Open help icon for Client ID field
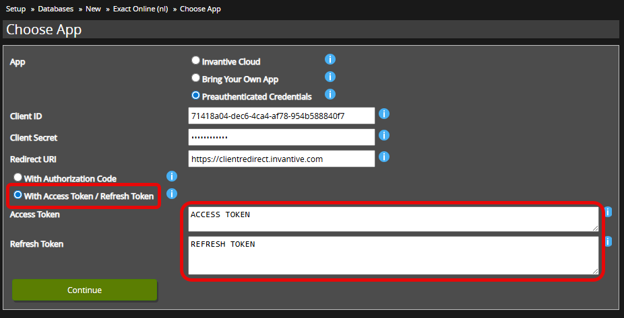Screen dimensions: 624x318 384,114
